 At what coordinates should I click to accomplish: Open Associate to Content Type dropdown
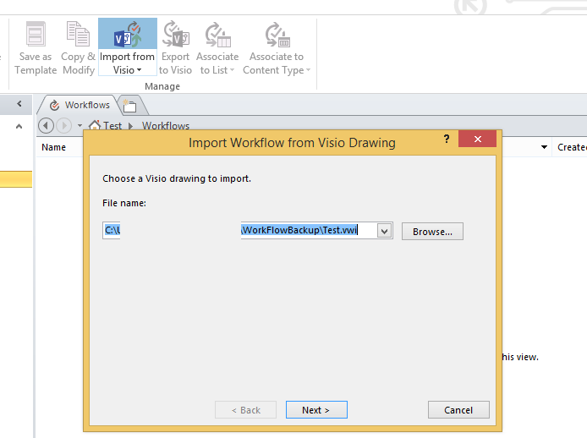277,47
